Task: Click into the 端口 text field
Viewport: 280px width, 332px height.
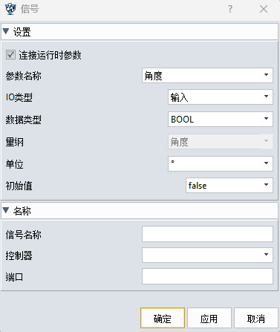Action: point(207,276)
